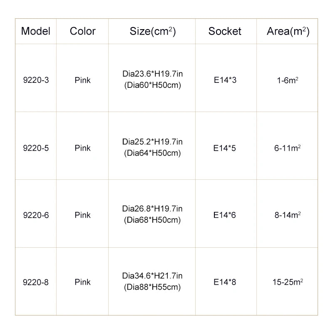Click the Dia26.8*H19.7in size cell
The image size is (333, 333).
152,214
